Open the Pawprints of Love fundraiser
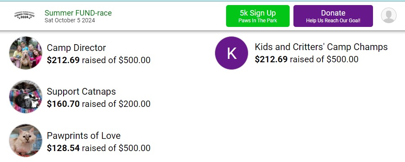Viewport: 405px width, 162px height. pyautogui.click(x=84, y=135)
